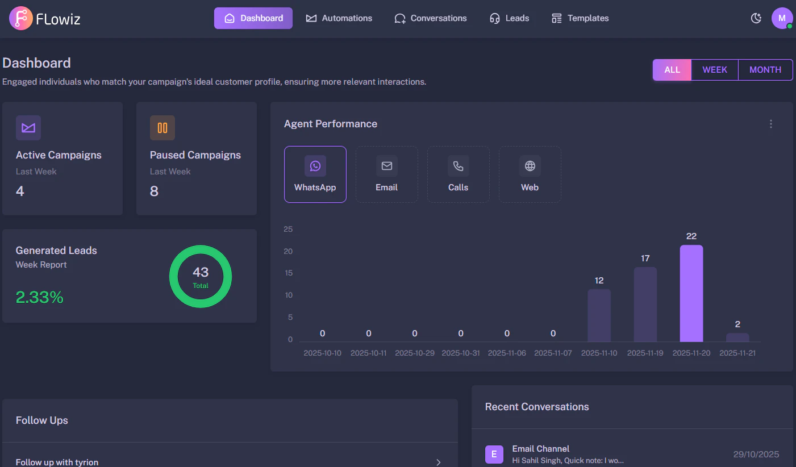Switch to the WEEK filter
796x467 pixels.
coord(714,69)
